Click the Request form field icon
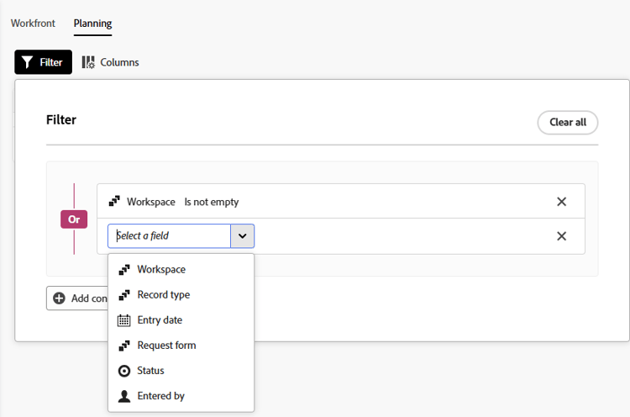Image resolution: width=630 pixels, height=417 pixels. coord(124,346)
